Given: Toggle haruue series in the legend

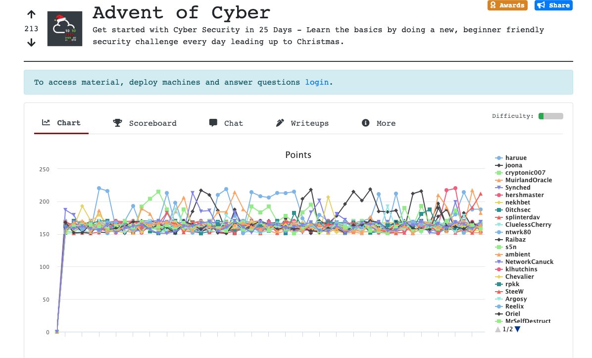Looking at the screenshot, I should coord(511,158).
